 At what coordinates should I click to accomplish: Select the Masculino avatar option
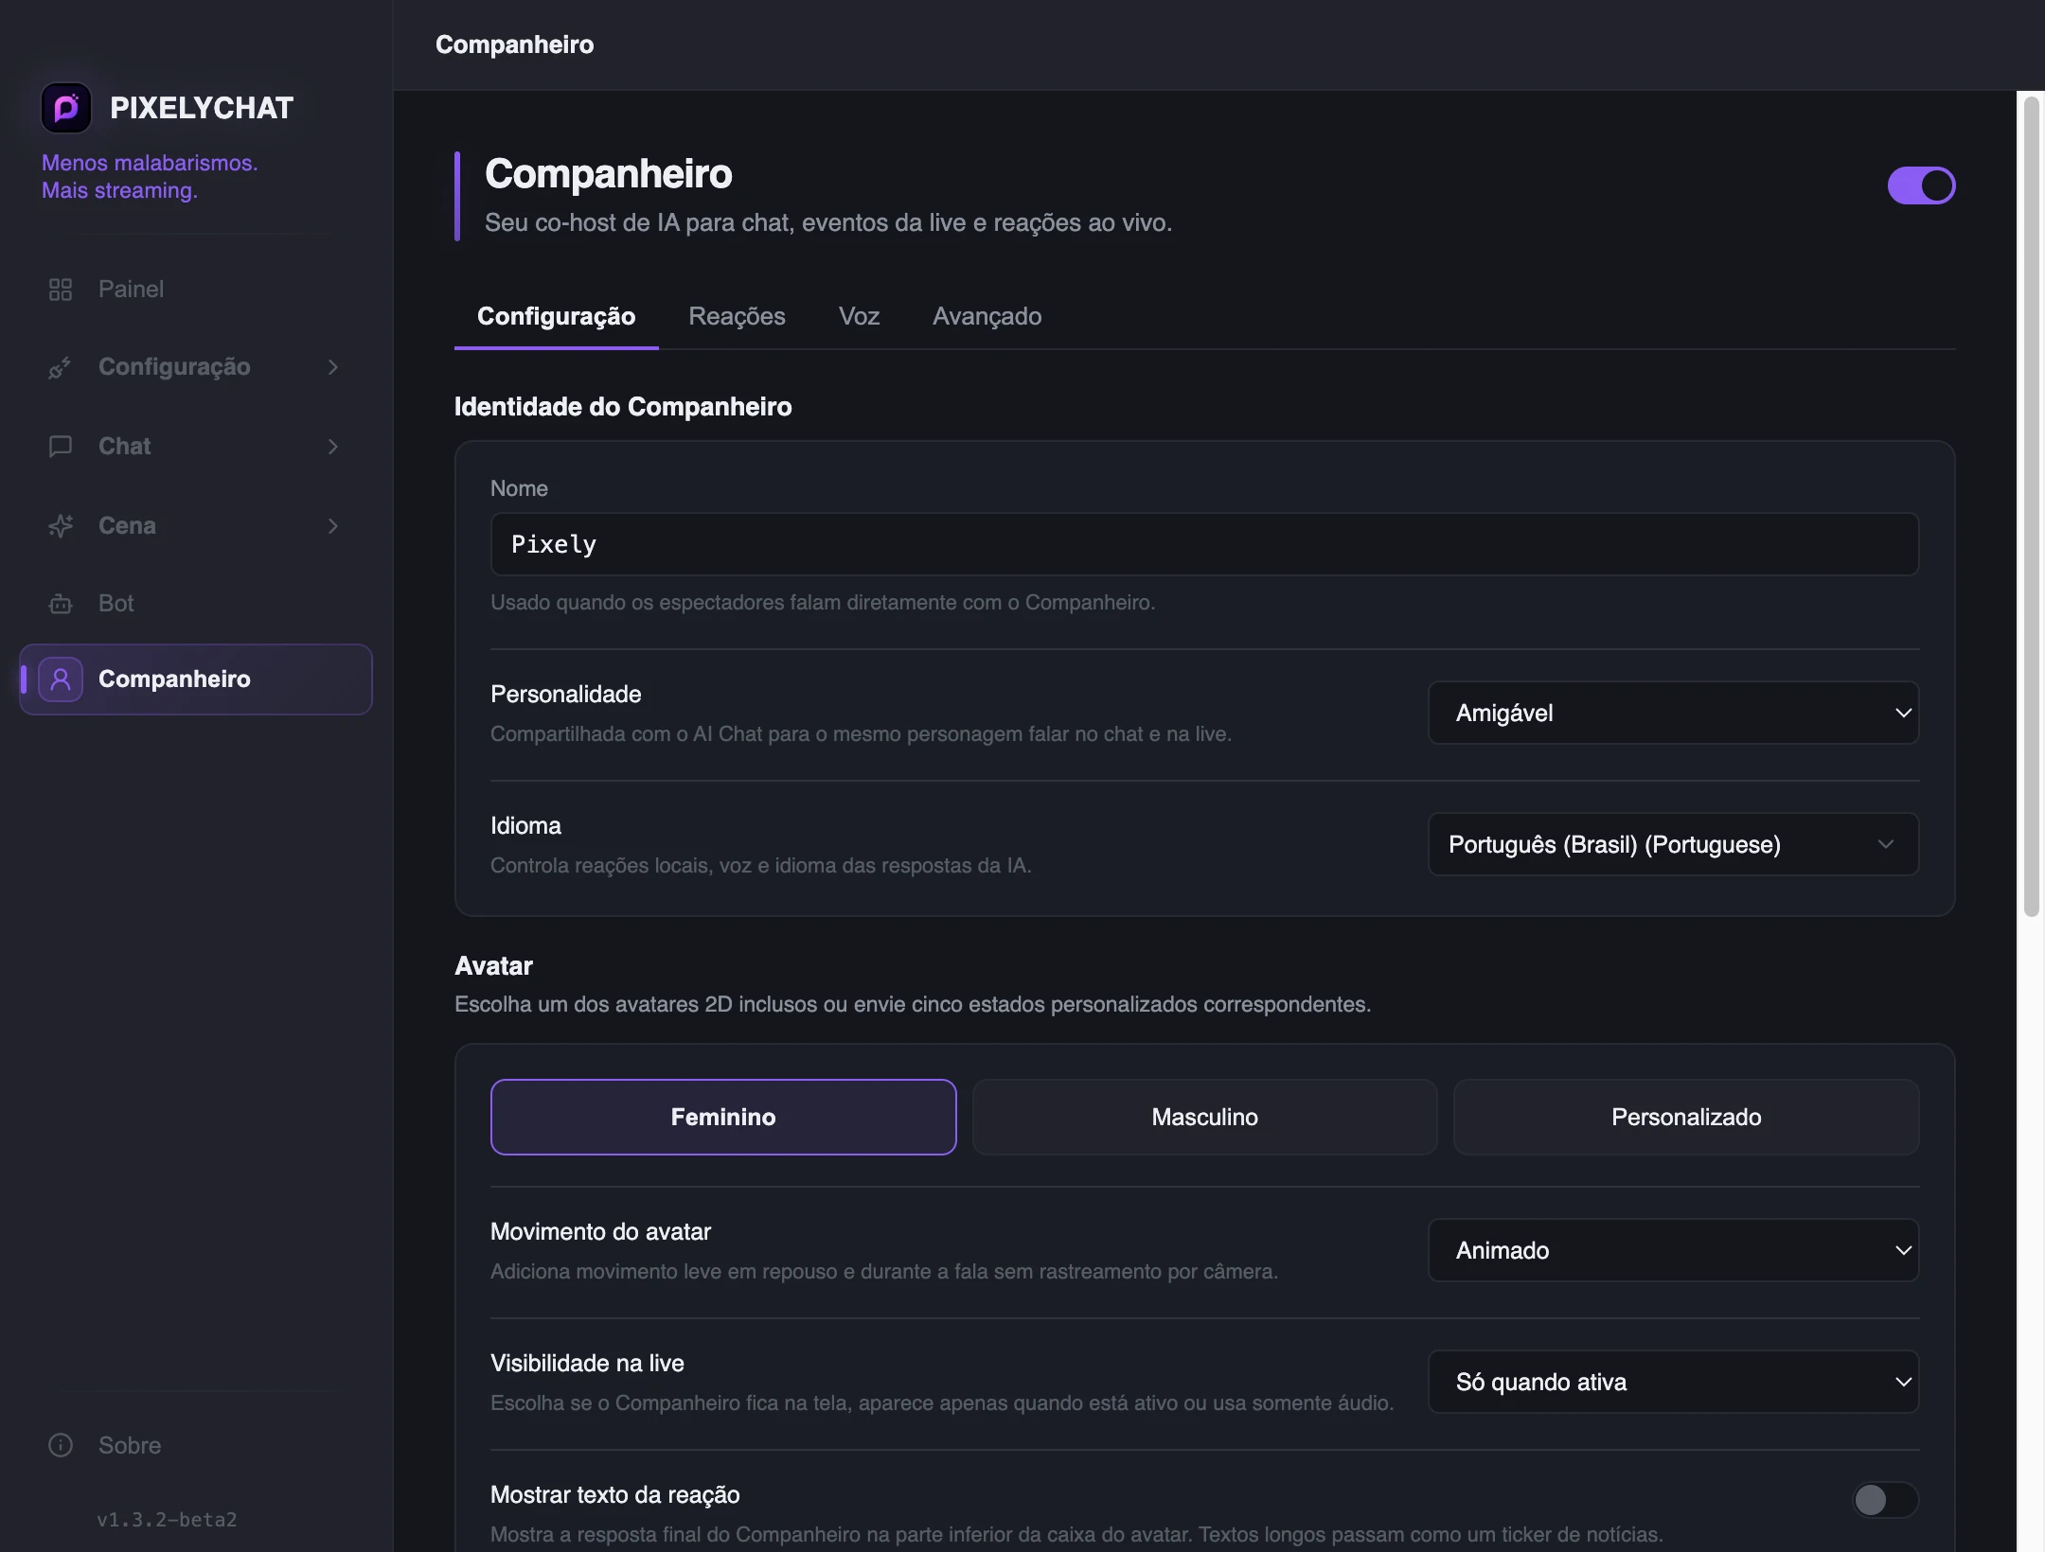[x=1204, y=1117]
